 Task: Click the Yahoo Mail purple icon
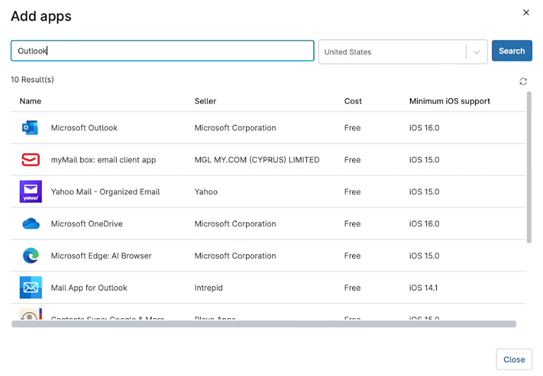[30, 192]
